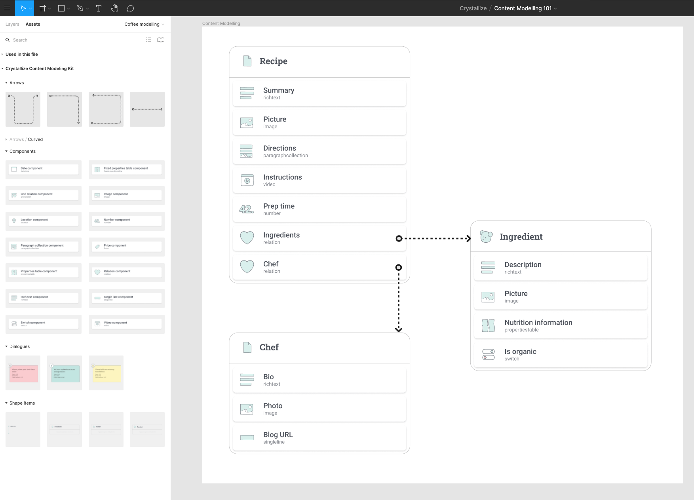Select the Fixed properties table component asset
This screenshot has width=694, height=500.
click(127, 169)
